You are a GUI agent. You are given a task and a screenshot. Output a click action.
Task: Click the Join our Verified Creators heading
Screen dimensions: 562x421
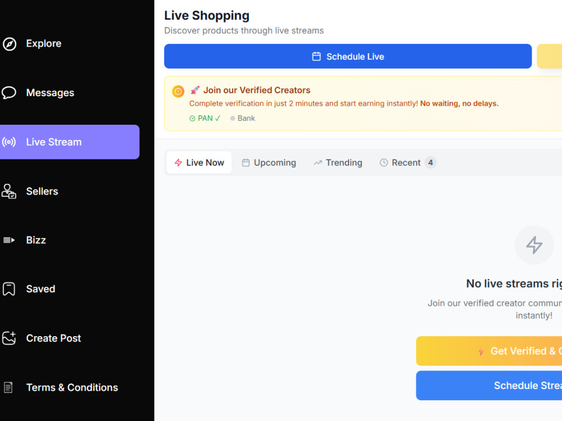tap(257, 90)
